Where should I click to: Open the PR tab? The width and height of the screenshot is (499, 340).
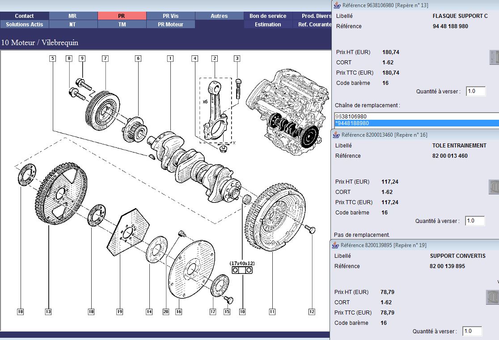122,16
